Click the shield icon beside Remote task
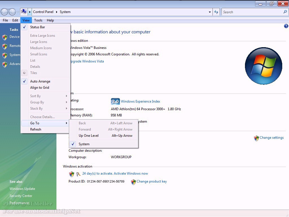The width and height of the screenshot is (289, 217). [x=5, y=46]
